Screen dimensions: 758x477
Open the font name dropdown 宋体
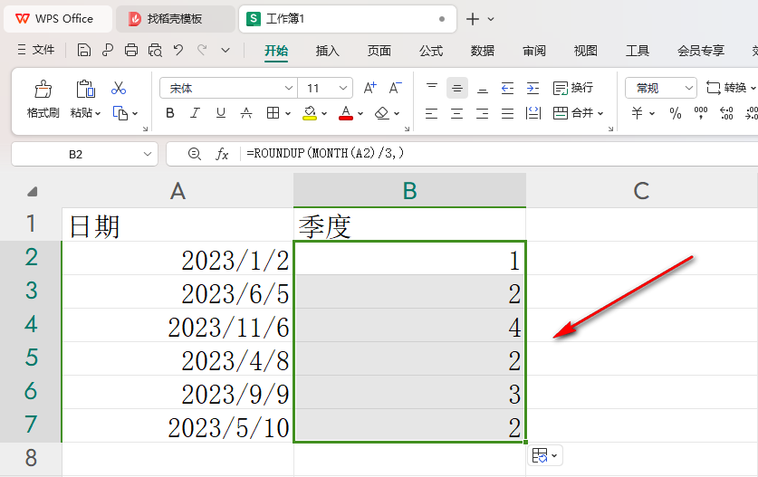click(289, 88)
